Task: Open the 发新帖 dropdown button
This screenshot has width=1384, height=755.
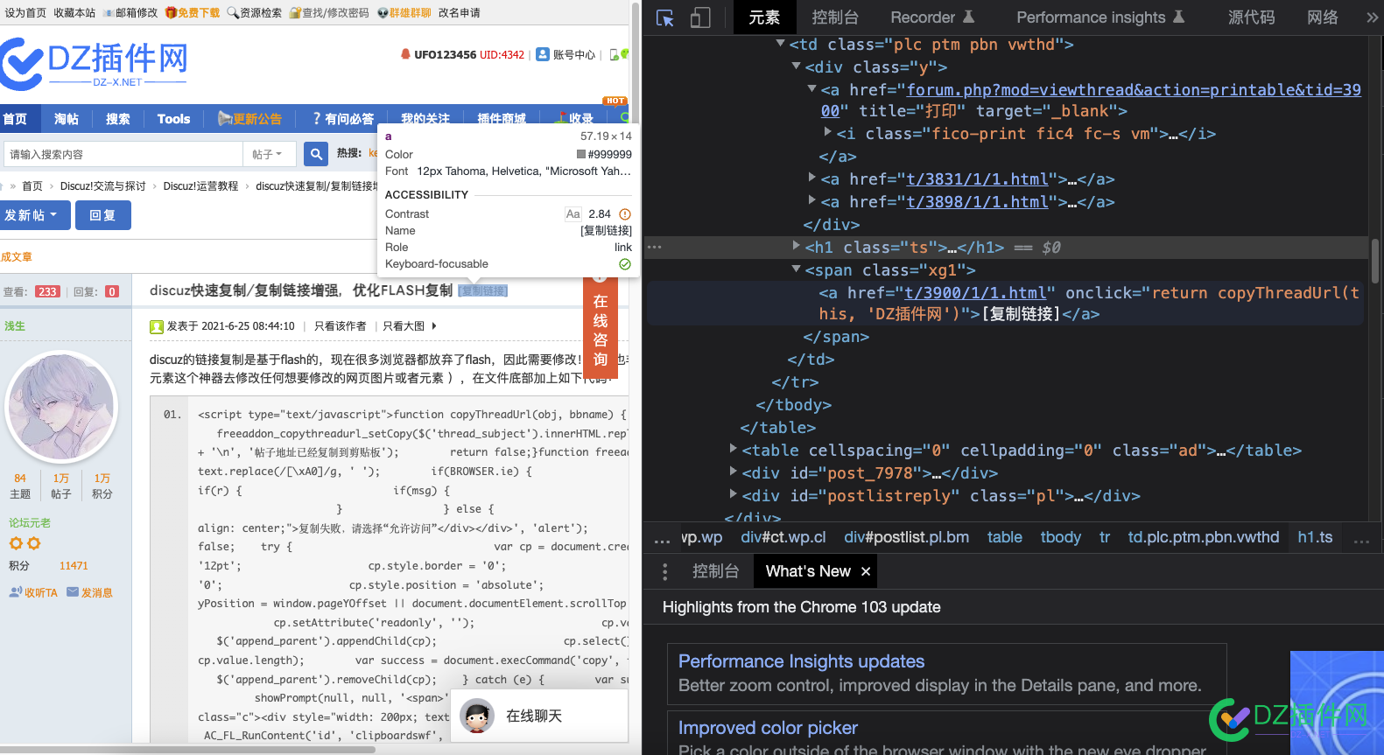Action: point(35,215)
